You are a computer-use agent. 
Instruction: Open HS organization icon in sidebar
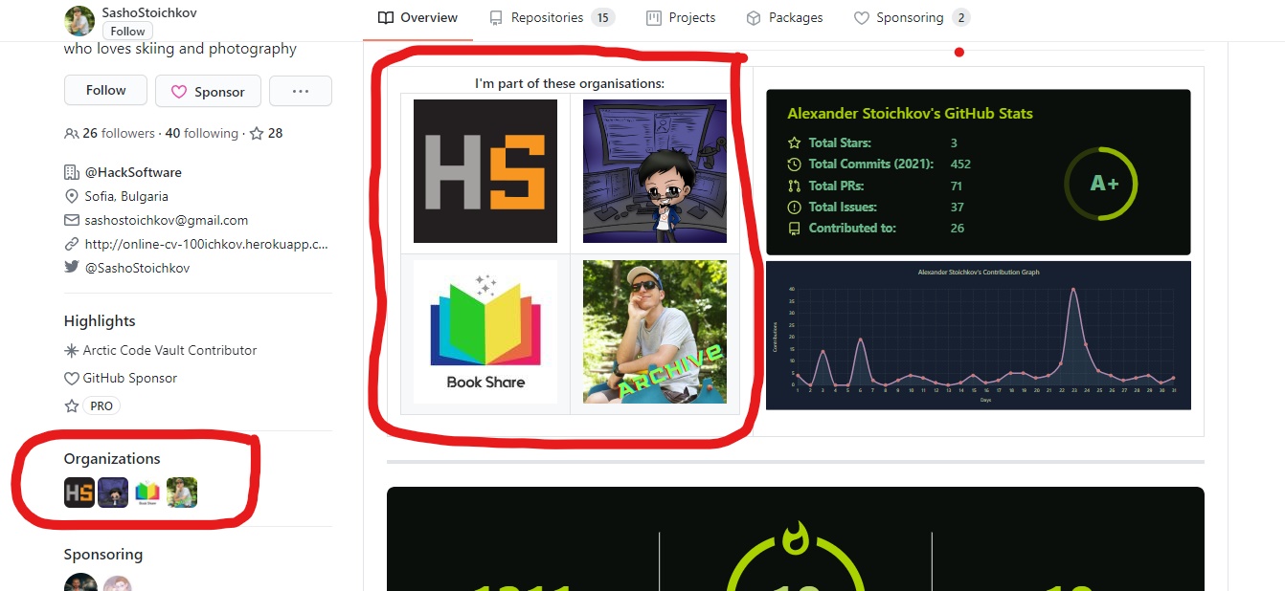[79, 492]
